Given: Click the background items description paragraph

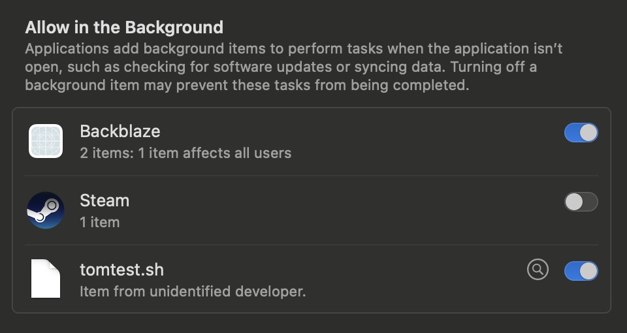Looking at the screenshot, I should (x=293, y=67).
